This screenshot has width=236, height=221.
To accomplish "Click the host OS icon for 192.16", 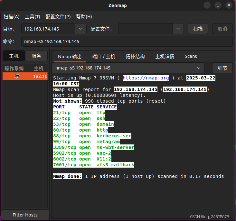I will [x=17, y=76].
